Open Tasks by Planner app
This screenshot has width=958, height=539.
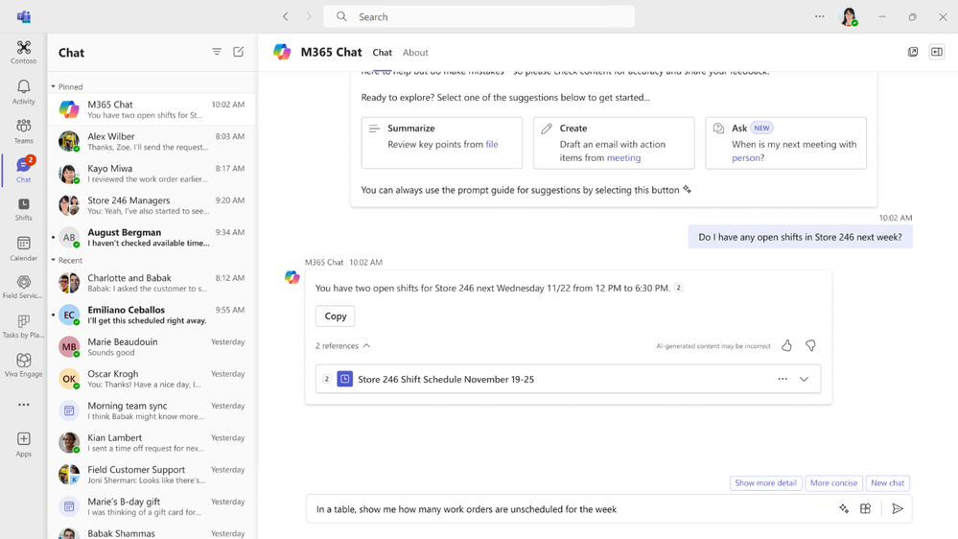click(24, 326)
